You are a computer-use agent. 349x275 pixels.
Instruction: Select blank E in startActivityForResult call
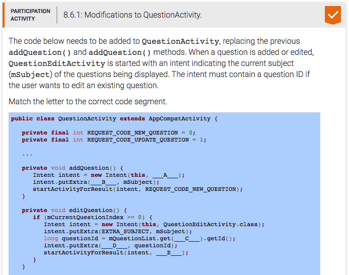pyautogui.click(x=168, y=253)
